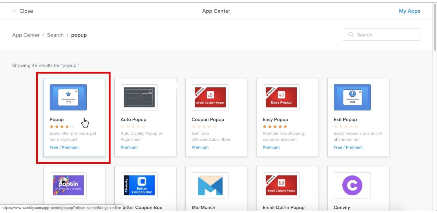Open the Email Capture Popup icon
The image size is (437, 213).
pos(281,185)
